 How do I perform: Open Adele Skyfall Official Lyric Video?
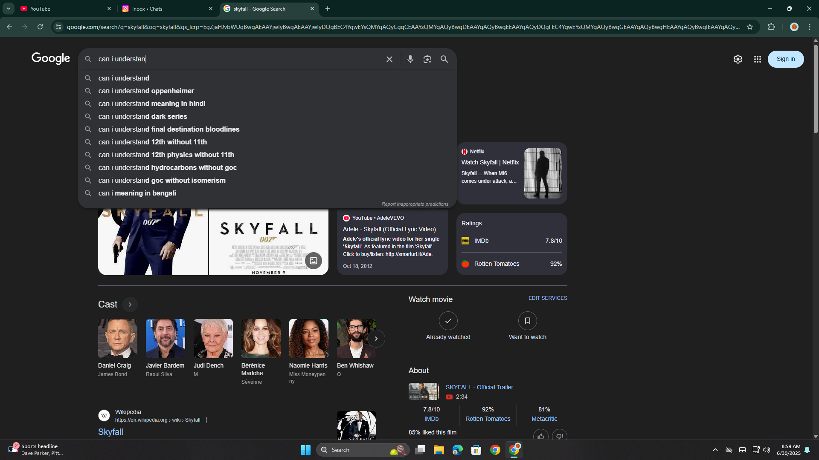pyautogui.click(x=389, y=229)
